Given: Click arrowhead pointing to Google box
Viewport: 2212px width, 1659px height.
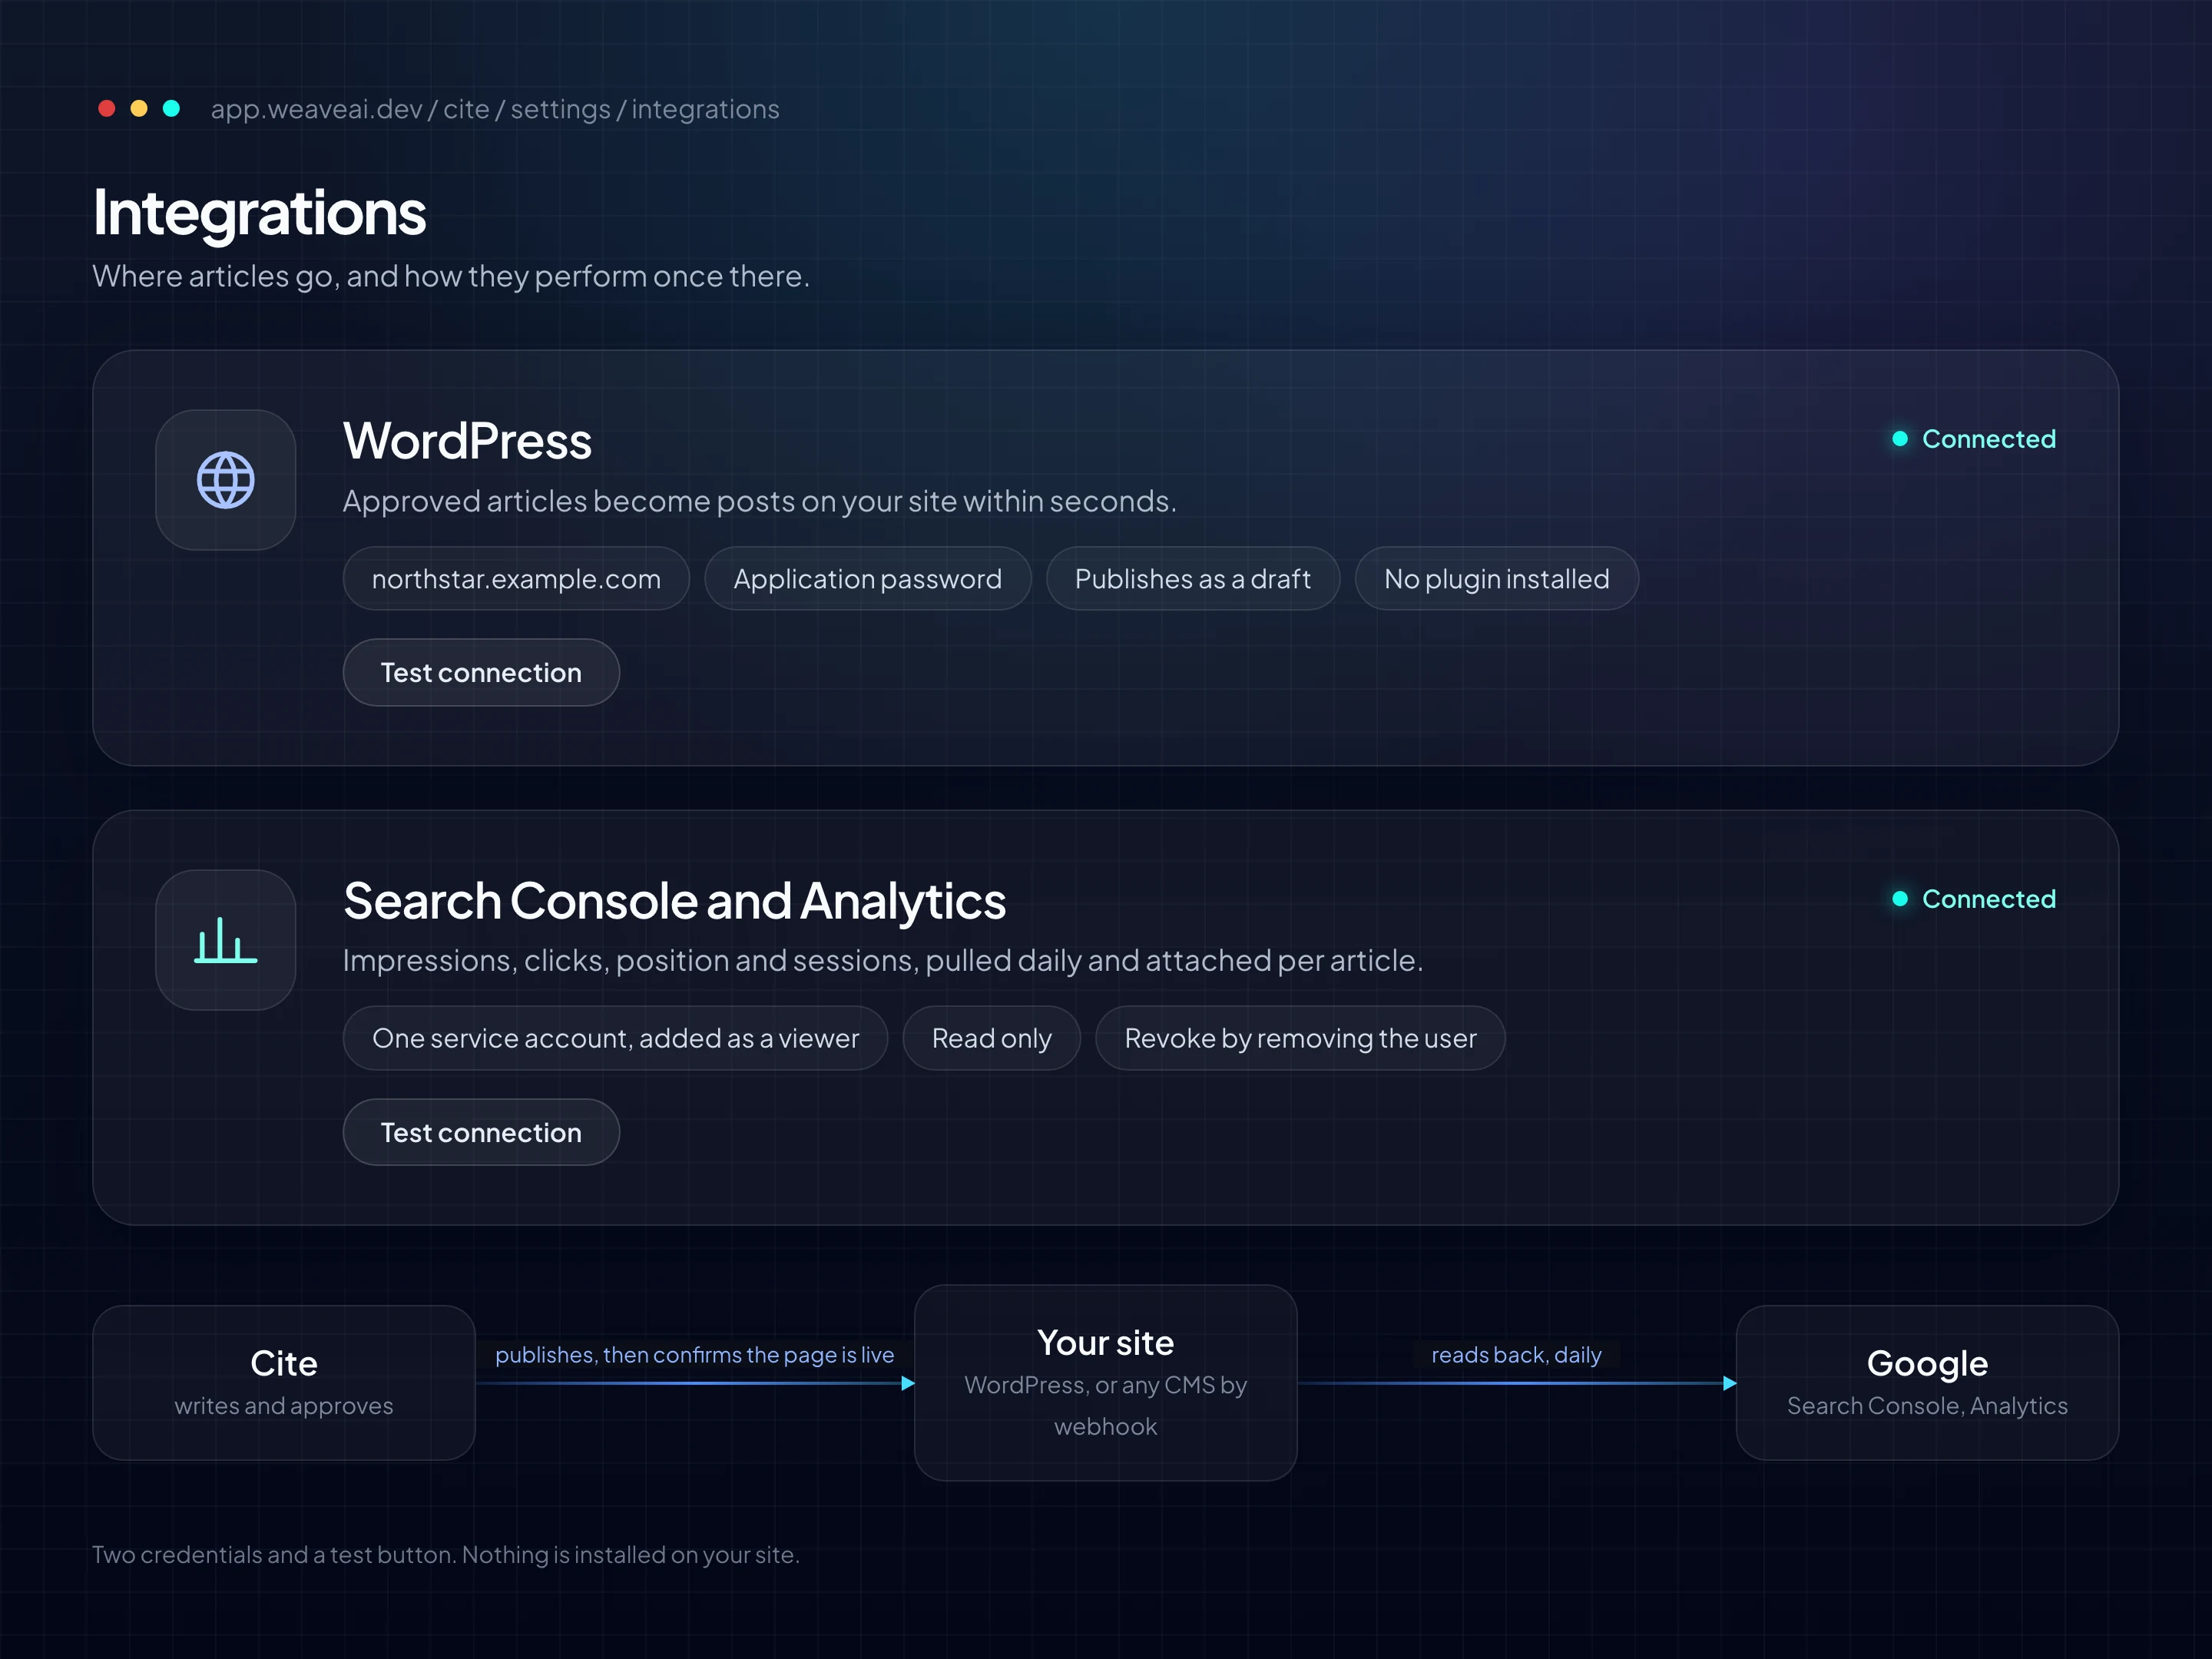Looking at the screenshot, I should click(1730, 1383).
